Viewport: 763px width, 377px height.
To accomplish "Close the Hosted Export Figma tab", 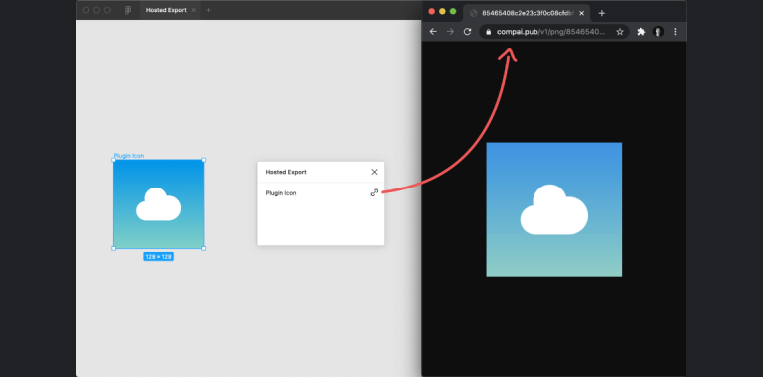I will click(193, 10).
